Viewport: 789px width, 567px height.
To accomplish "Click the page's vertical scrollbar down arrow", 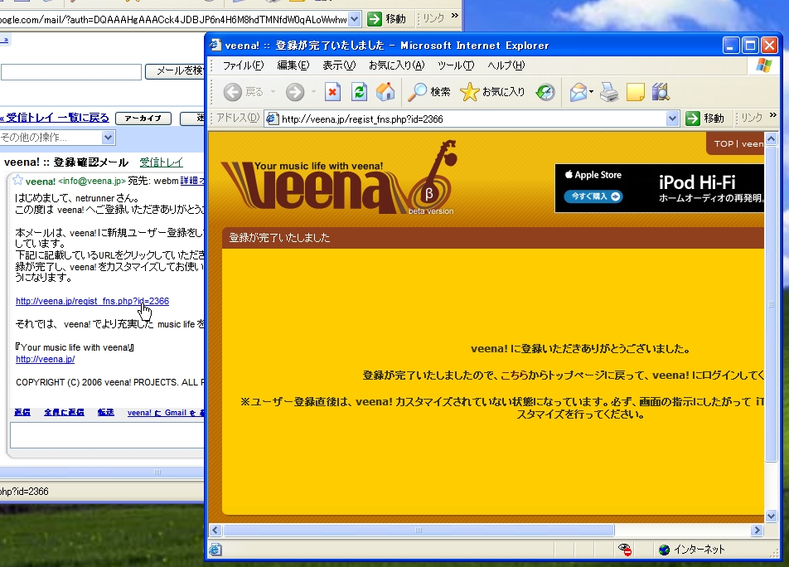I will (x=771, y=516).
